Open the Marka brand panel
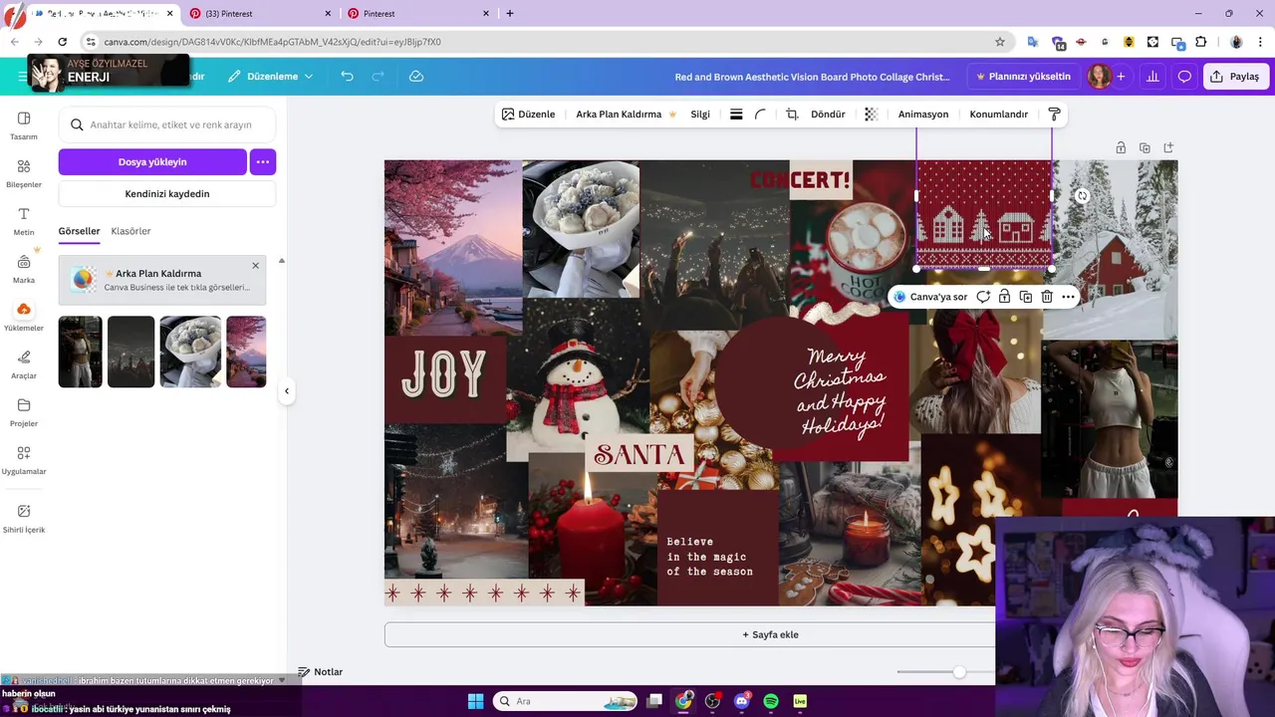 (24, 269)
